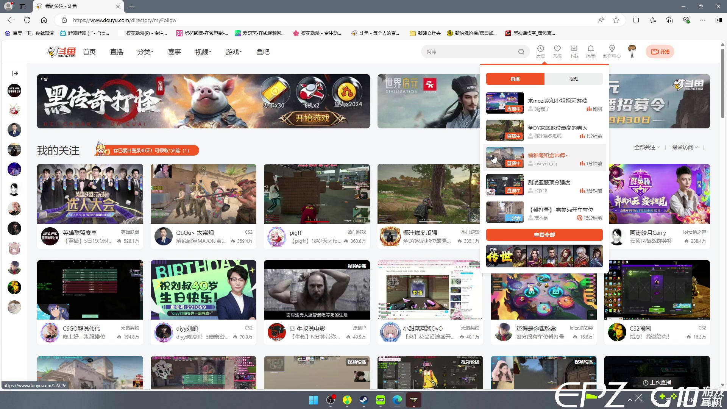Click login reward banner 可领取1火箭
The image size is (727, 409).
pos(147,150)
